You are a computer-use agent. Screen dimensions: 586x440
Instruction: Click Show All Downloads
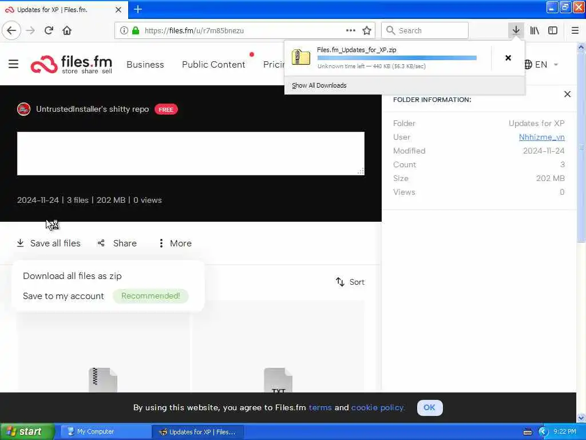tap(319, 85)
